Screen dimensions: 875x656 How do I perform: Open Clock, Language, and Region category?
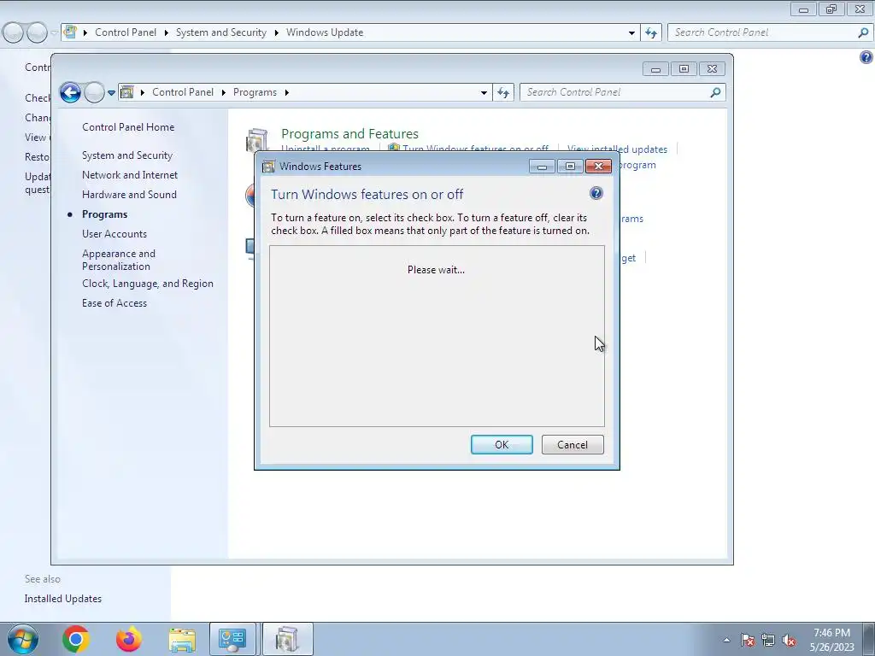tap(147, 284)
